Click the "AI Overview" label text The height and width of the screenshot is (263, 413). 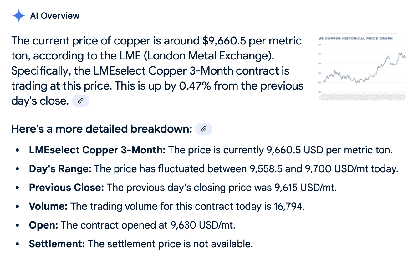point(55,16)
